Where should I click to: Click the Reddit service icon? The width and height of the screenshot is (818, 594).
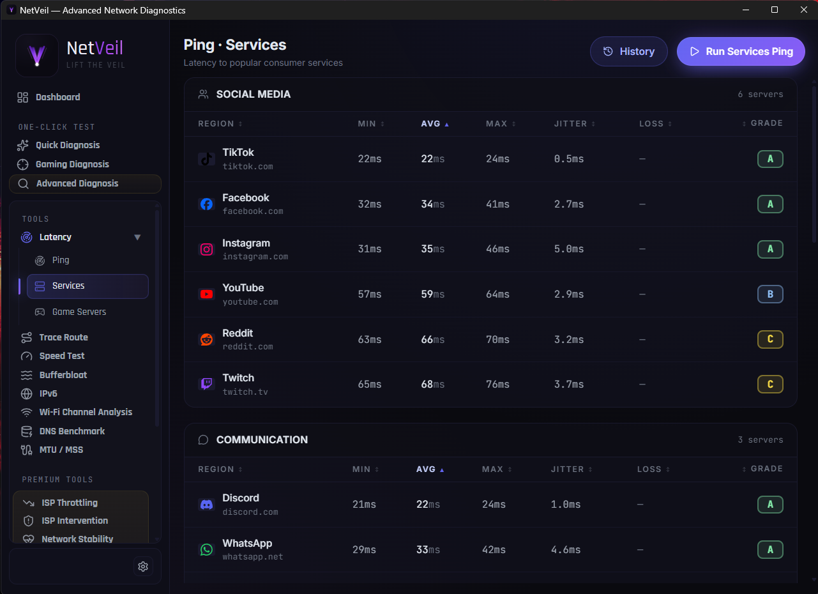206,340
